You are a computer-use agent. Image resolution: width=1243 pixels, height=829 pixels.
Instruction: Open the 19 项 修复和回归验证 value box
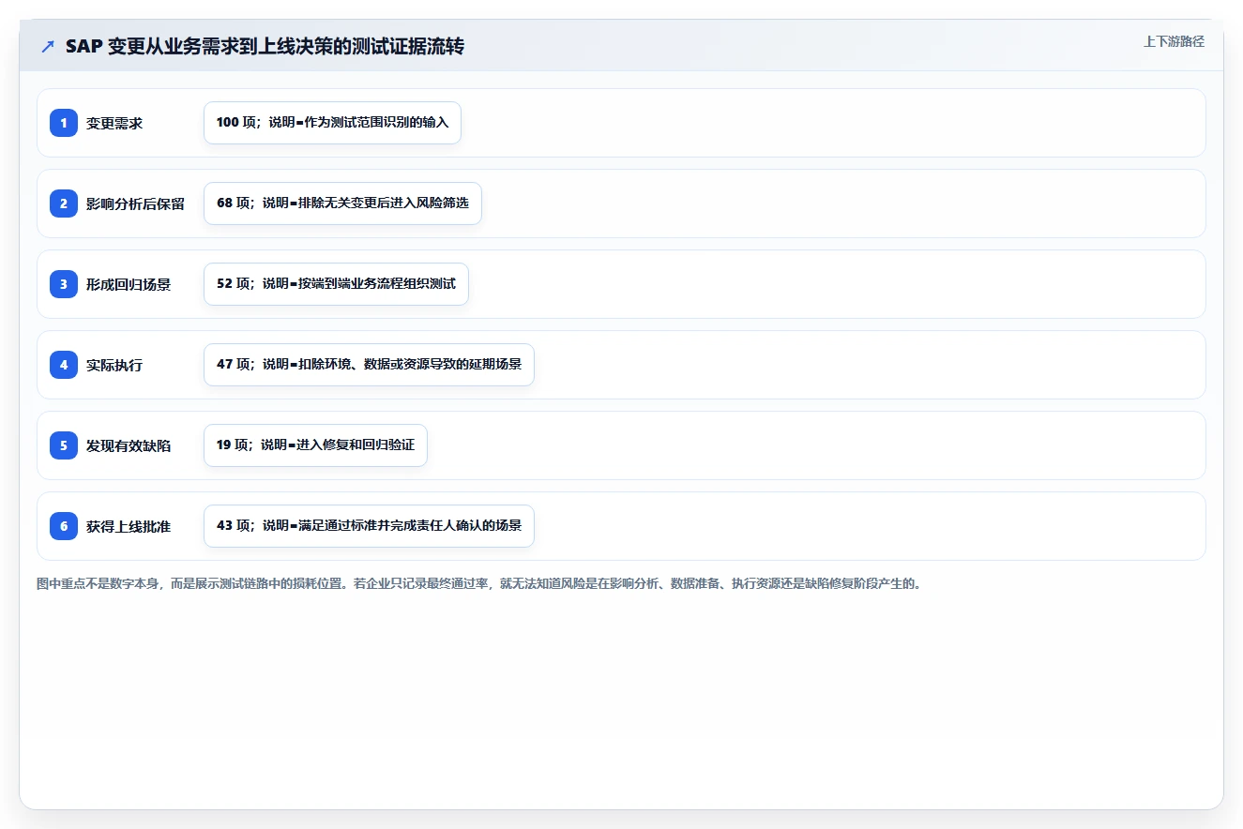point(315,445)
